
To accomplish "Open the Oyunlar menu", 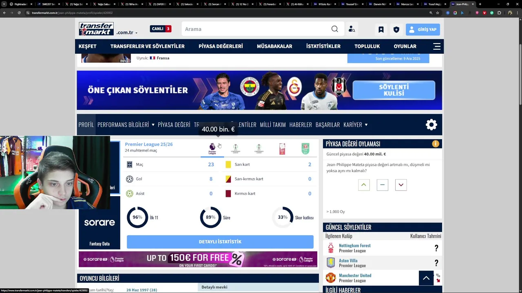I will point(405,46).
